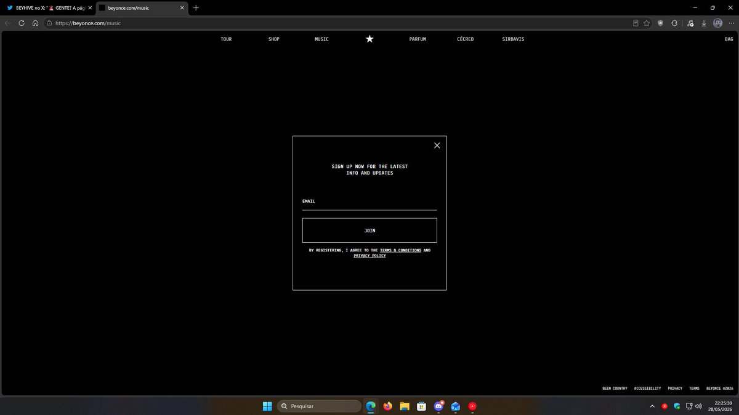Open Microsoft Edge from the taskbar

click(x=371, y=406)
